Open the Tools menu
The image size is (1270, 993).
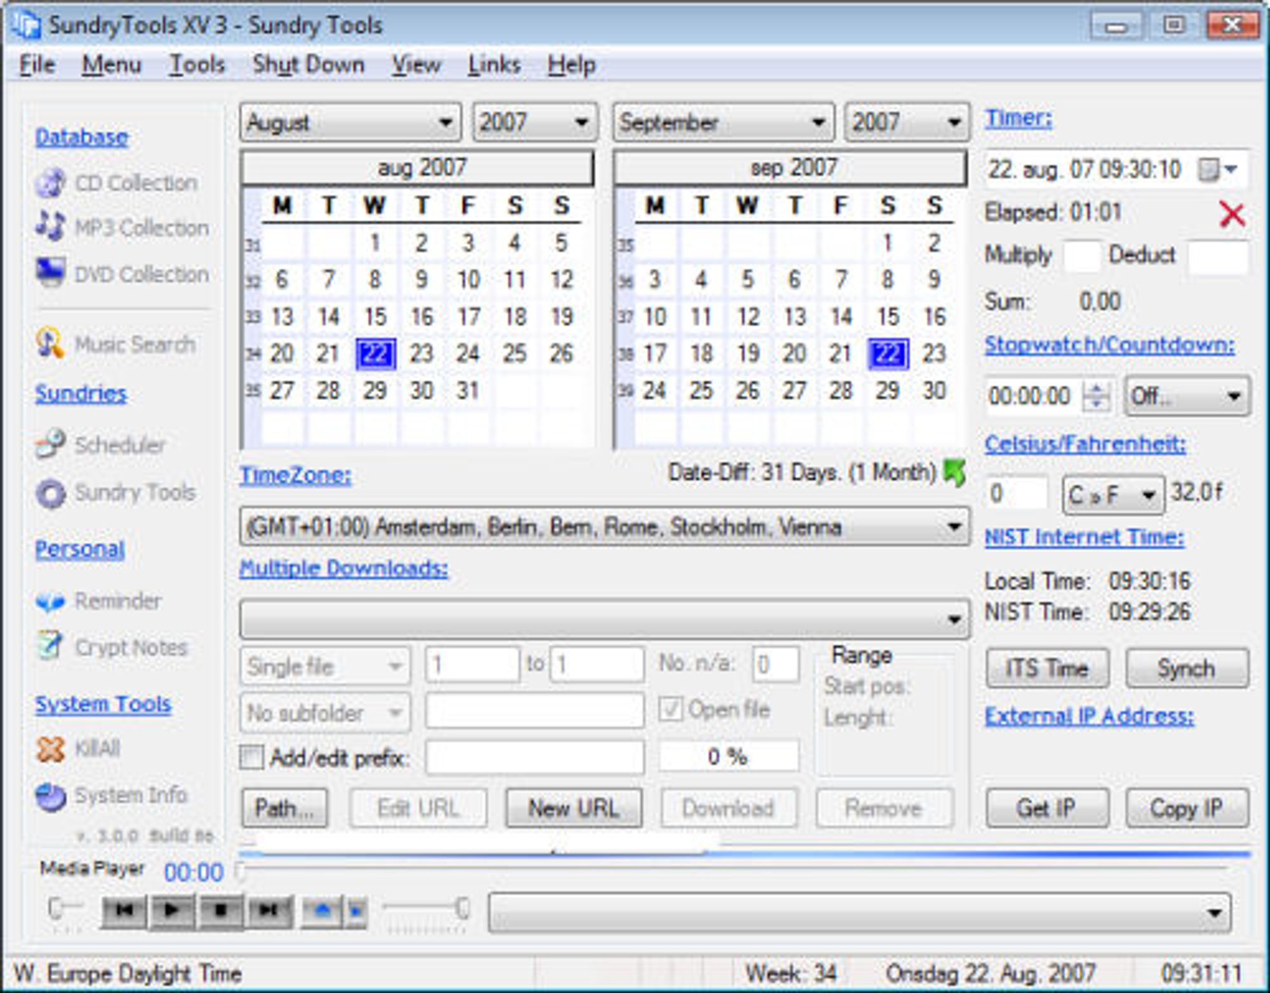pos(197,64)
